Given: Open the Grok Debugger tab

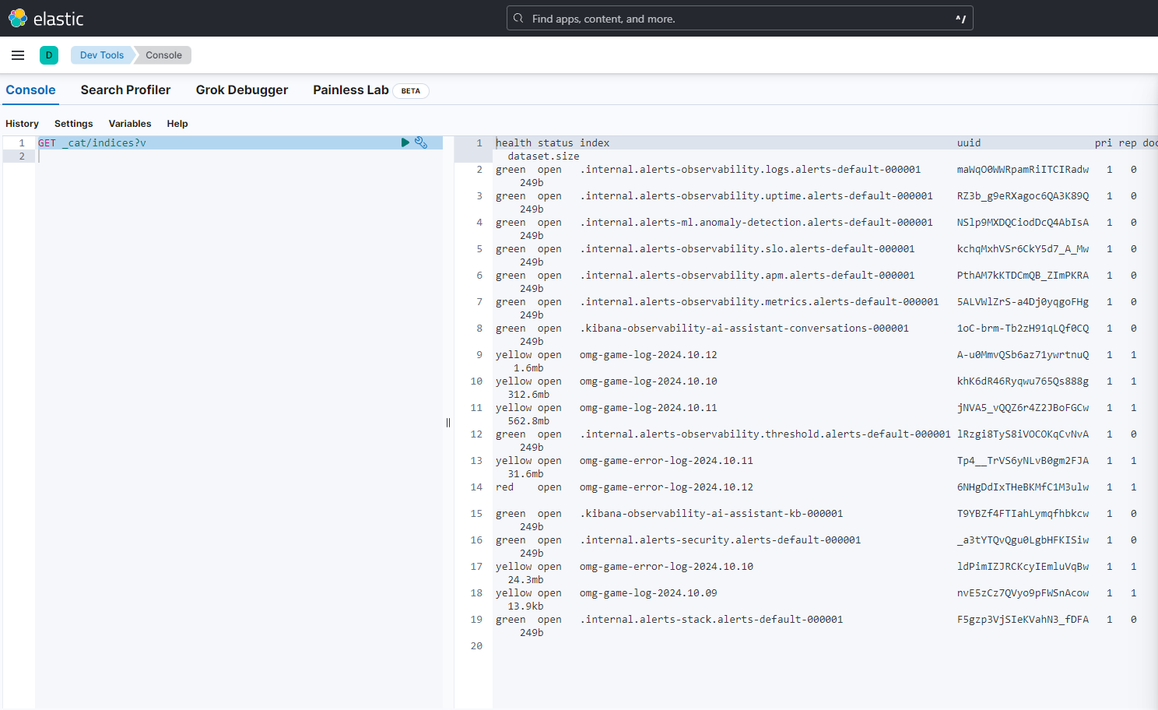Looking at the screenshot, I should click(x=241, y=90).
